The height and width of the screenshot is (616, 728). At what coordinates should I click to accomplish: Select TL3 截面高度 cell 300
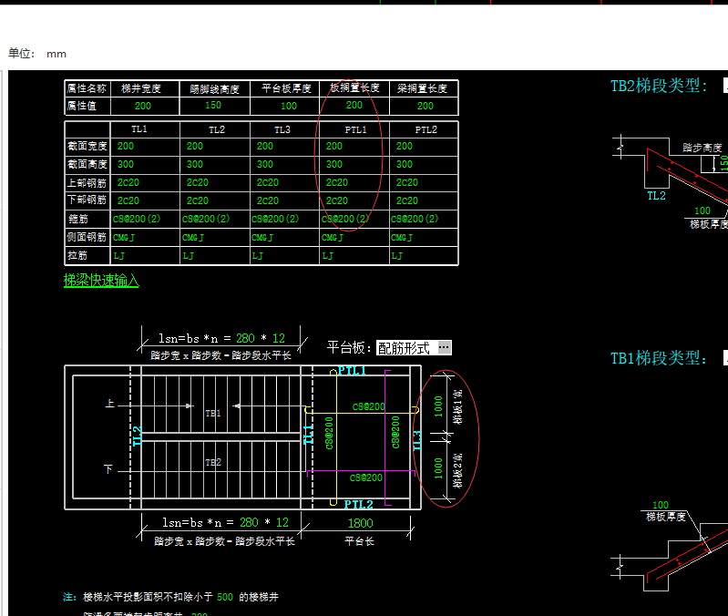pyautogui.click(x=264, y=164)
